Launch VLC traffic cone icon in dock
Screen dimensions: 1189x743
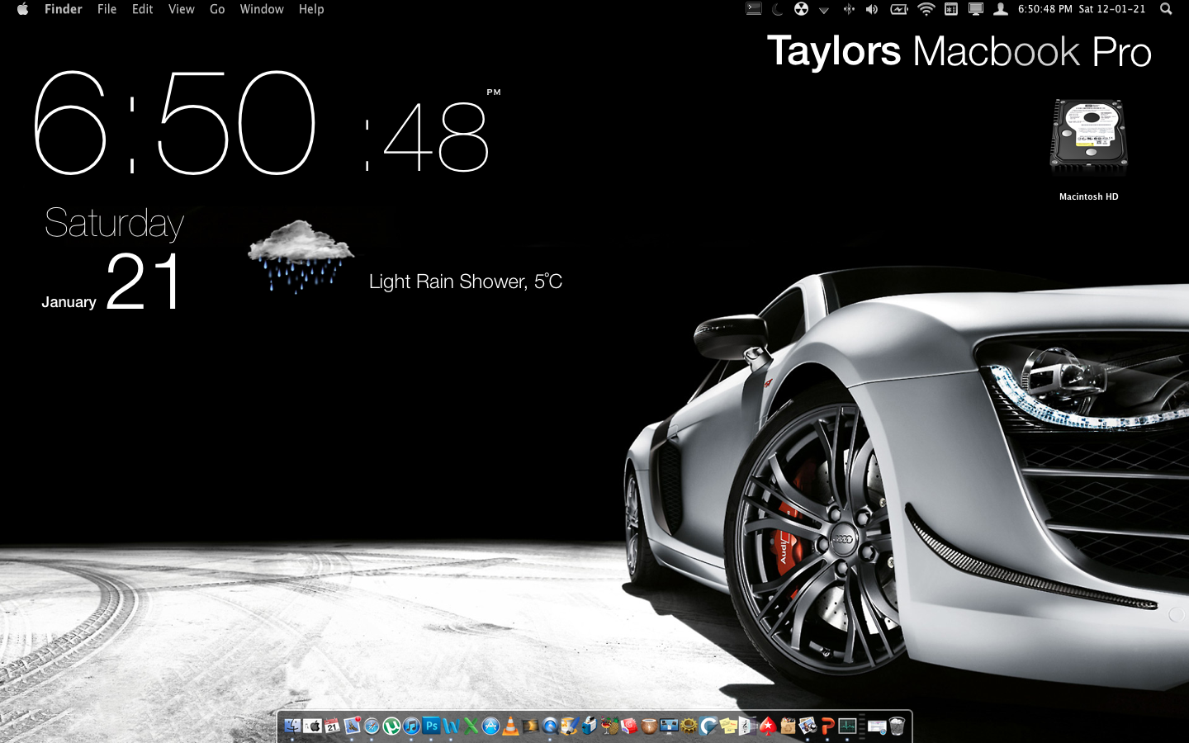[510, 726]
